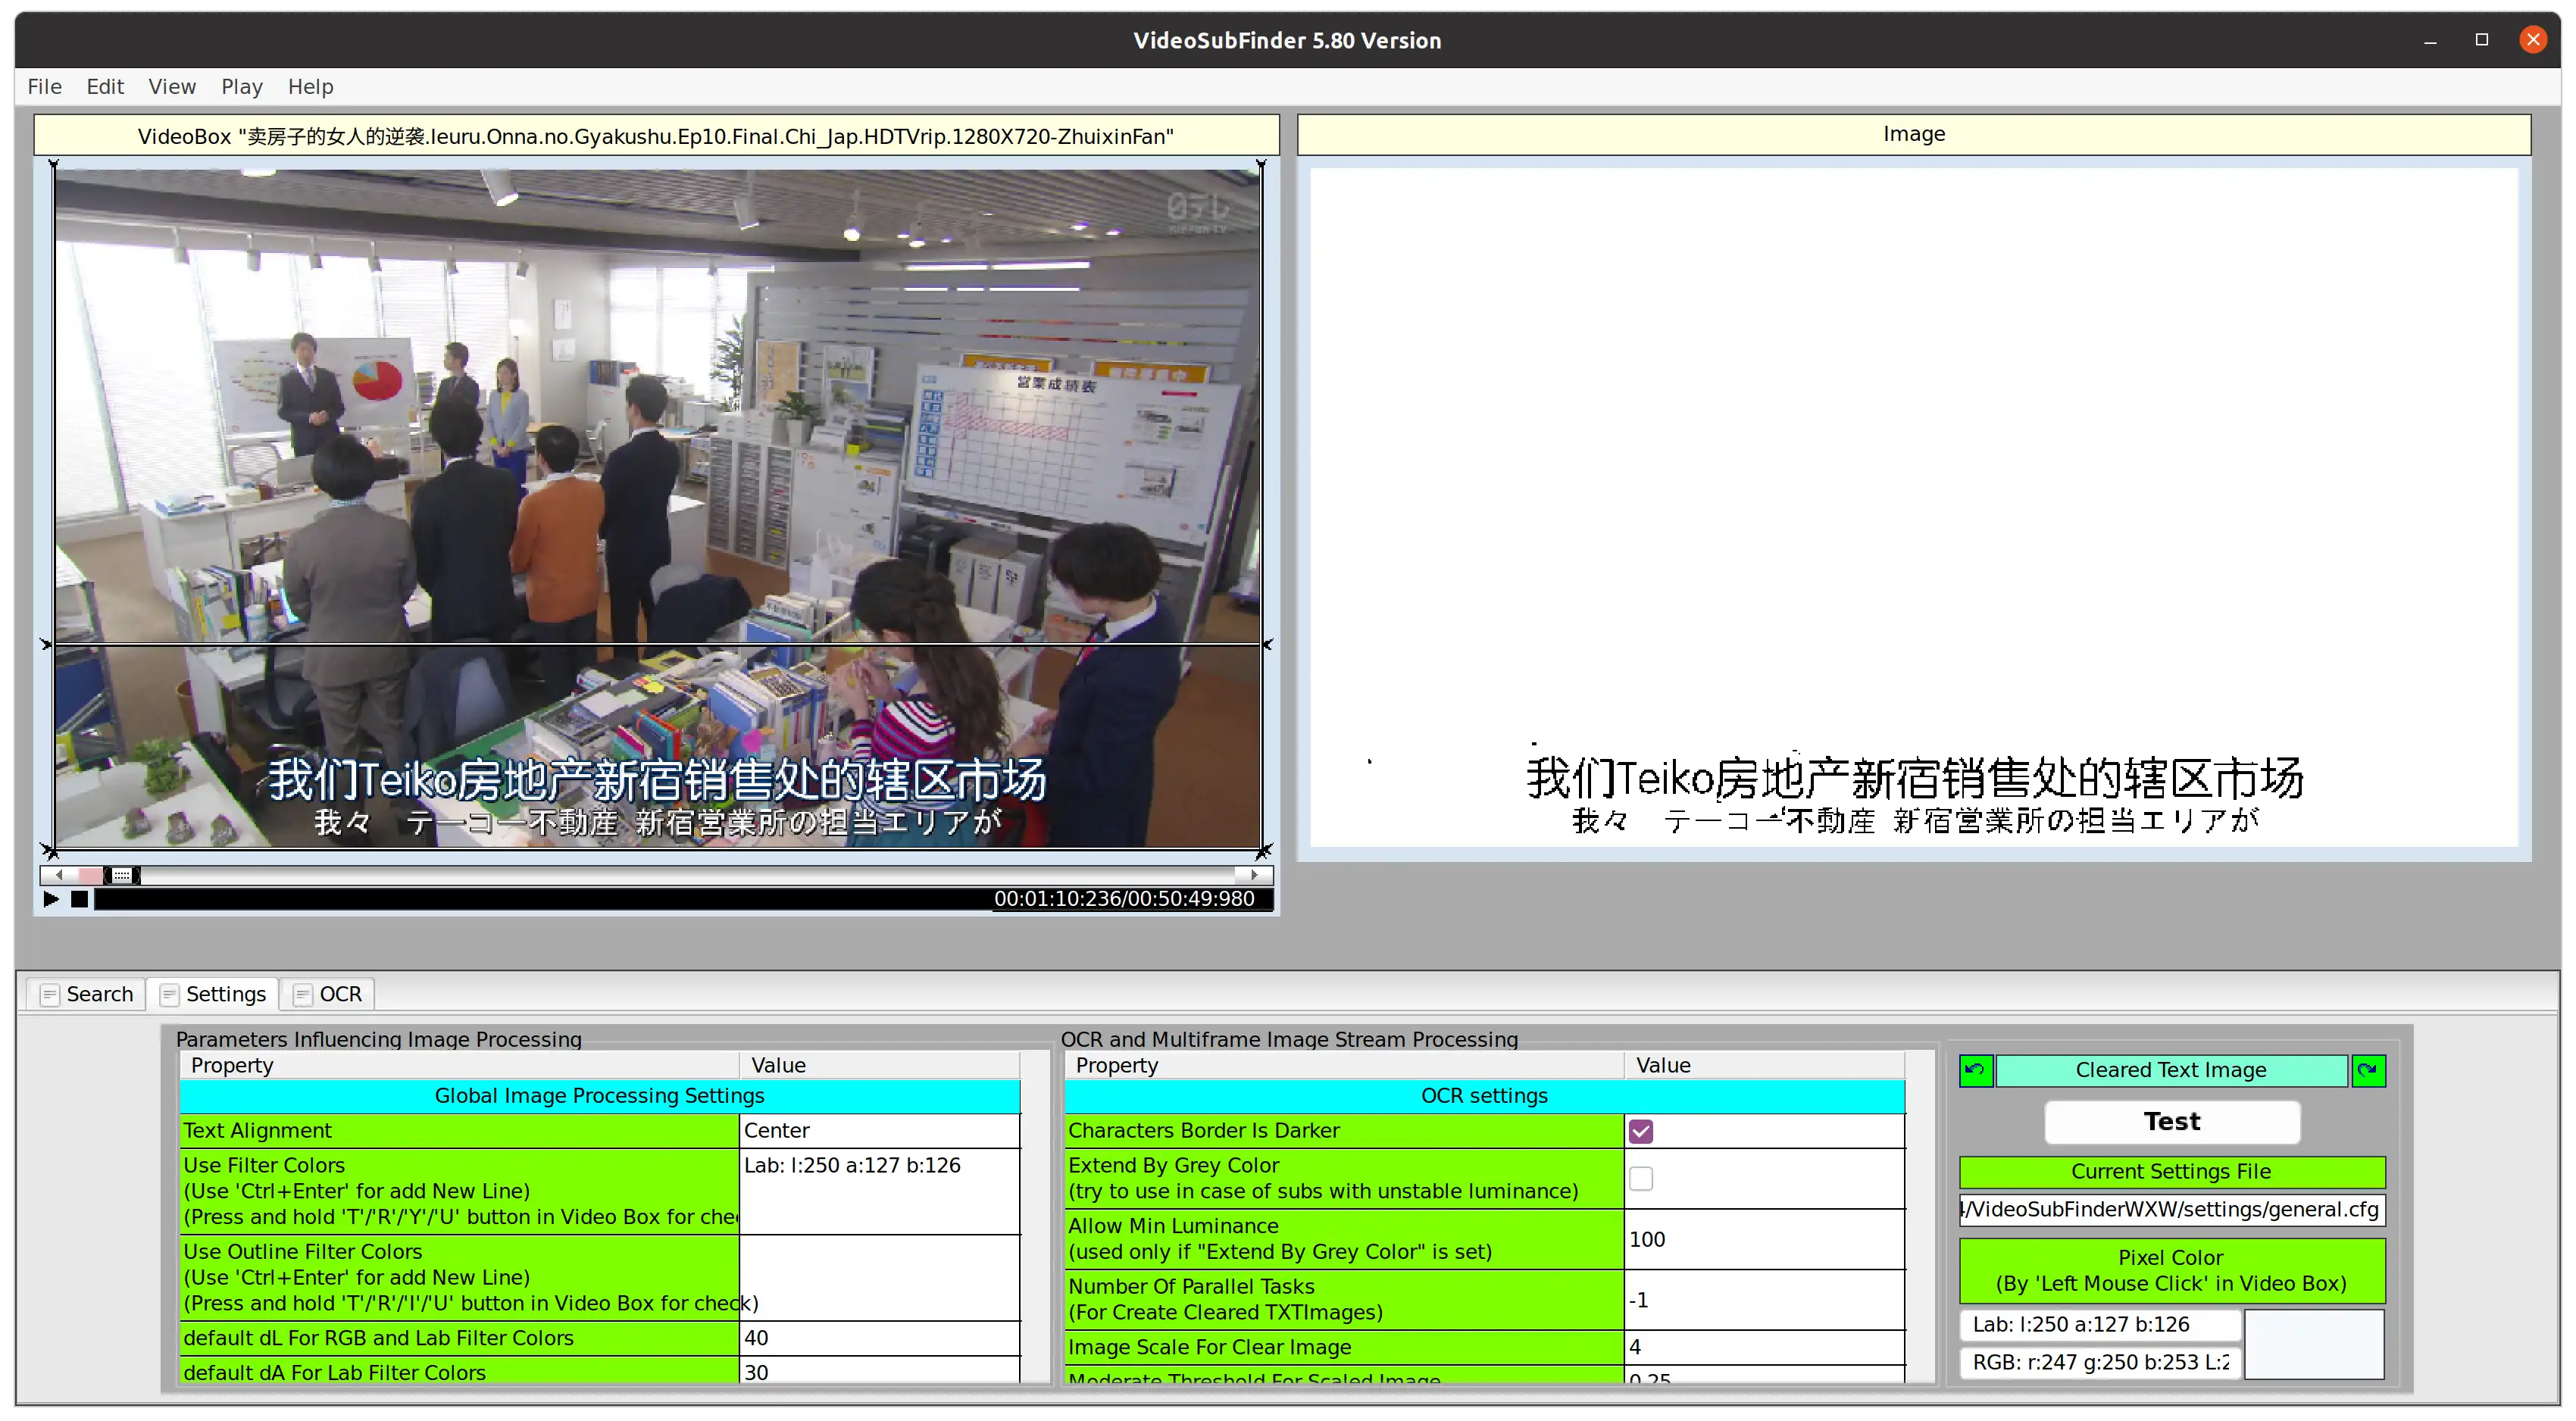Click the small icon next to Search tab
This screenshot has width=2576, height=1421.
49,994
